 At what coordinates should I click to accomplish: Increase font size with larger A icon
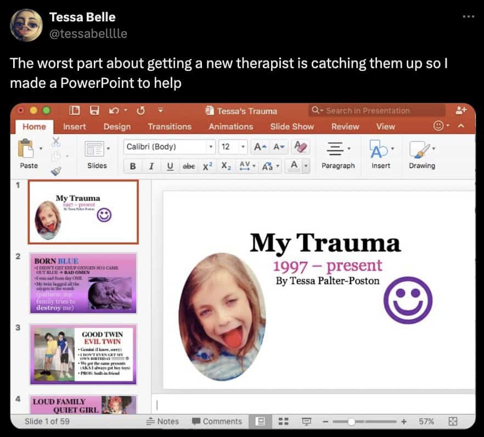point(258,147)
